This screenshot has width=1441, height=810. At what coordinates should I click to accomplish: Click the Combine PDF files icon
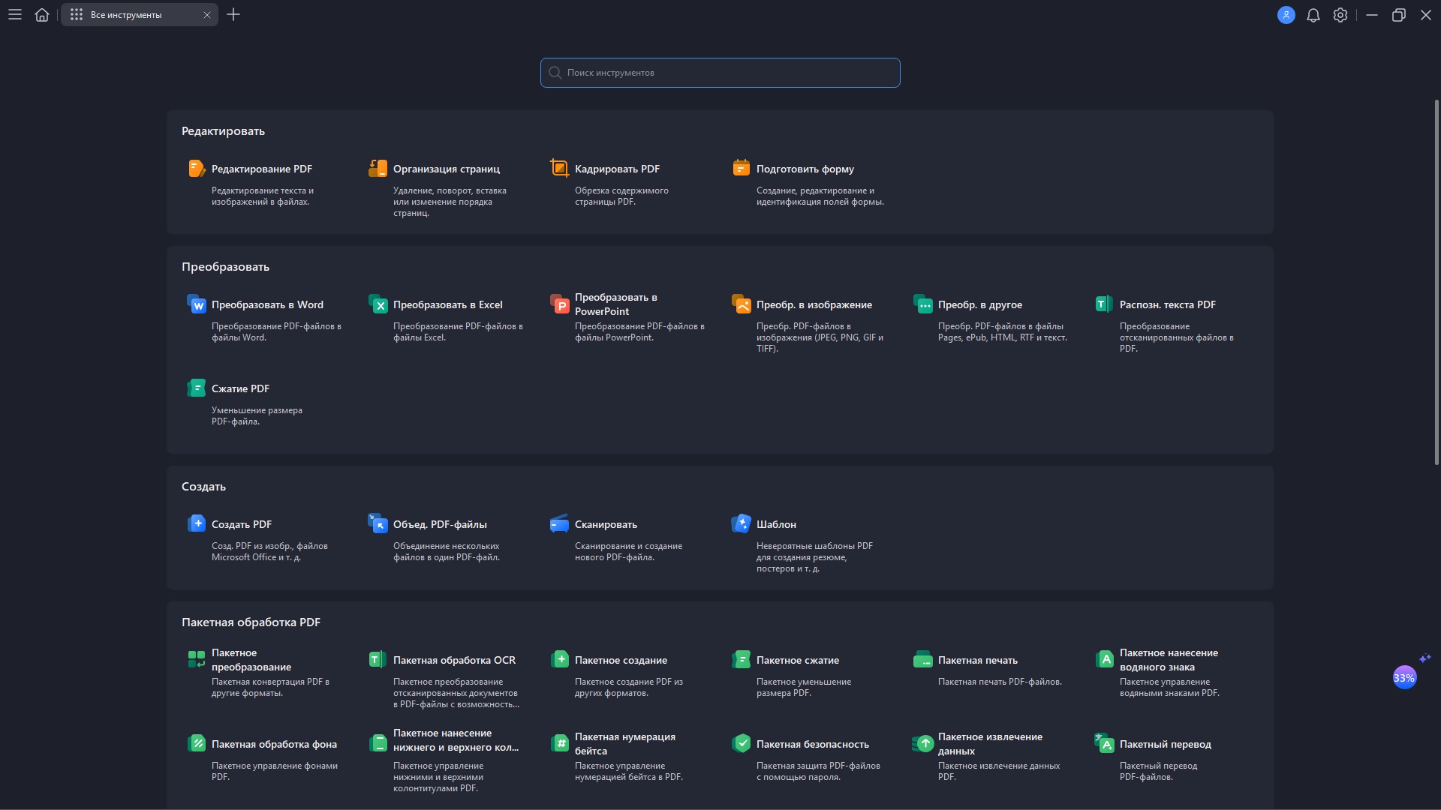378,524
